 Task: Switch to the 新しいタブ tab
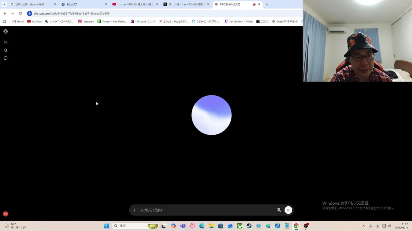84,4
